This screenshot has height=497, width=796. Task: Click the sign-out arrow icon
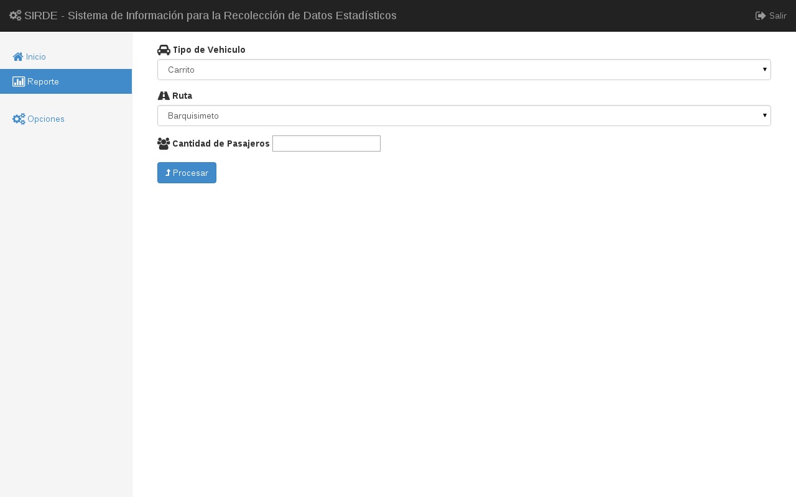(x=761, y=16)
